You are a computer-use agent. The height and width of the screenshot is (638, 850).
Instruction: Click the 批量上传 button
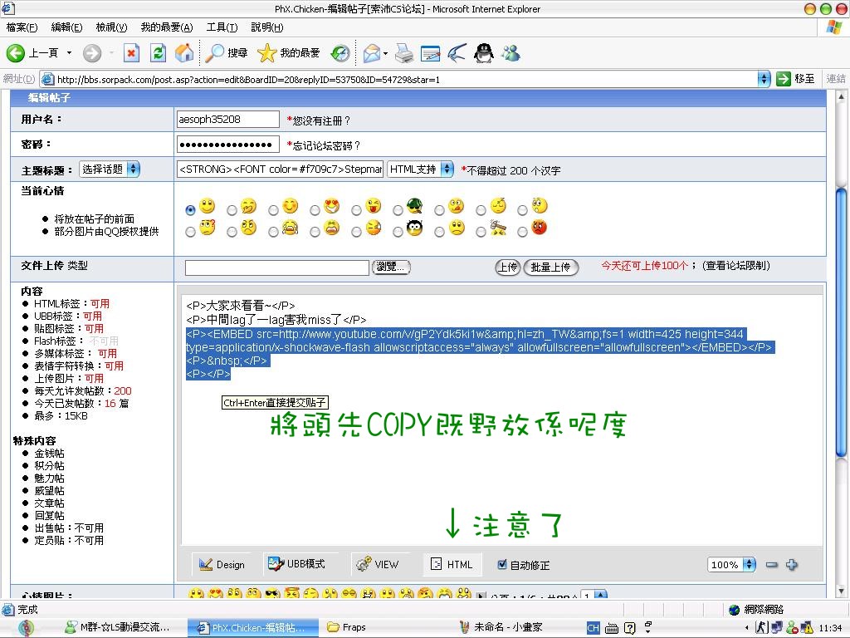550,267
